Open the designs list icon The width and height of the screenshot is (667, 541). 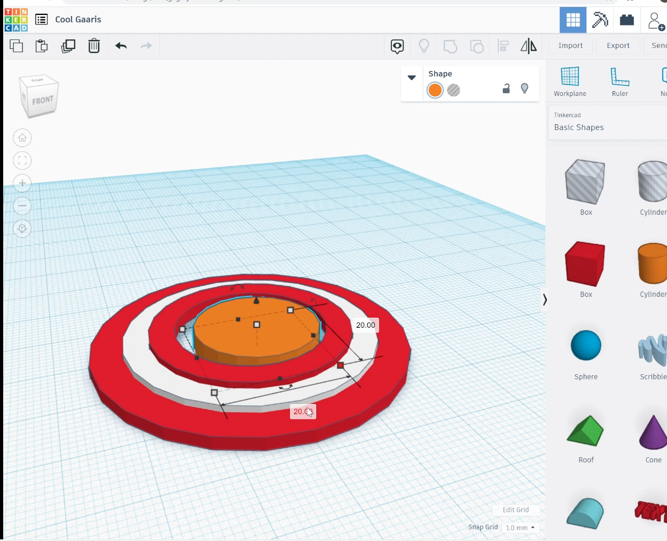(42, 20)
